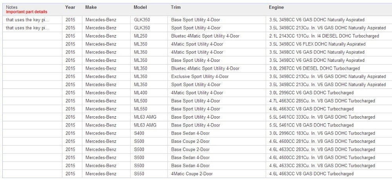Click the Engine column header
Viewport: 392px width, 180px height.
coord(276,7)
